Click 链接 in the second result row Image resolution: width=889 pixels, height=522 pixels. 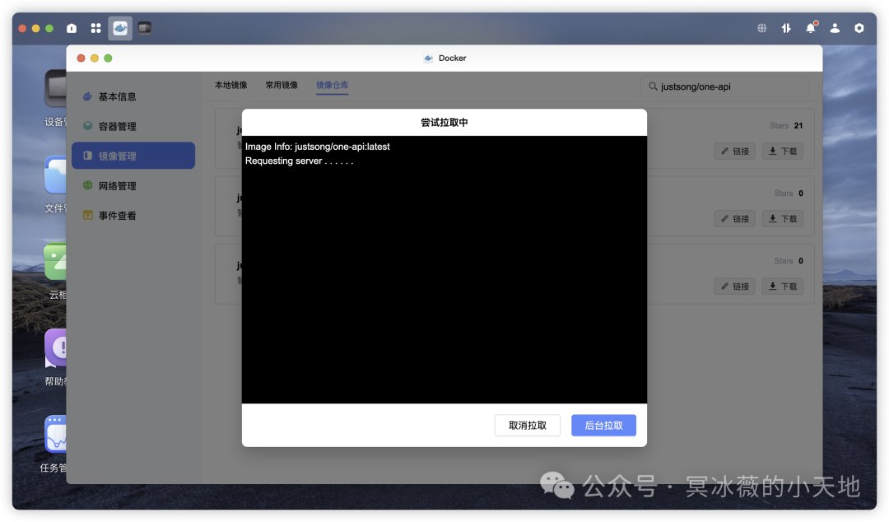pyautogui.click(x=735, y=218)
